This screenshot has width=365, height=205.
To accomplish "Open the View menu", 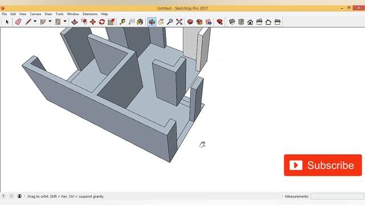I will pyautogui.click(x=23, y=14).
